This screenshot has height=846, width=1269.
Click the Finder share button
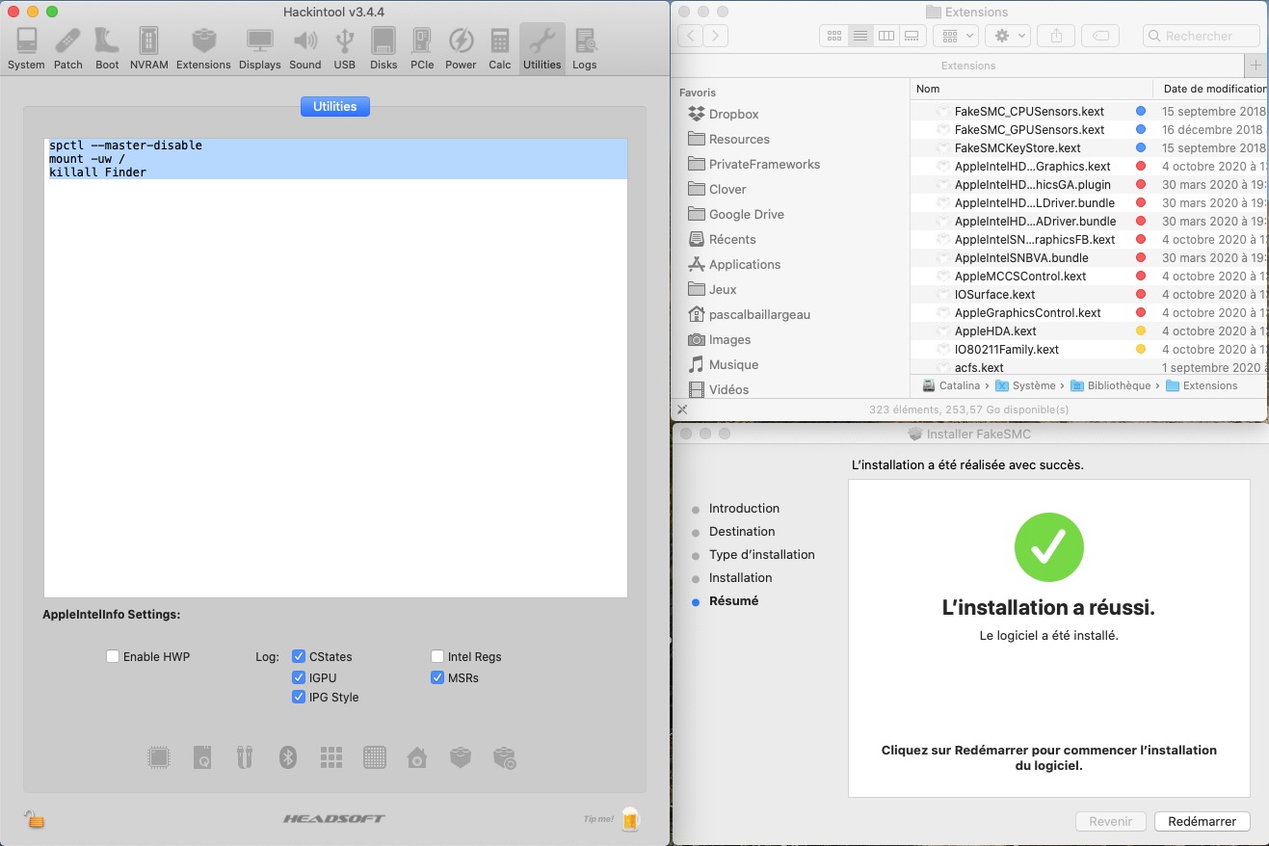[x=1056, y=36]
